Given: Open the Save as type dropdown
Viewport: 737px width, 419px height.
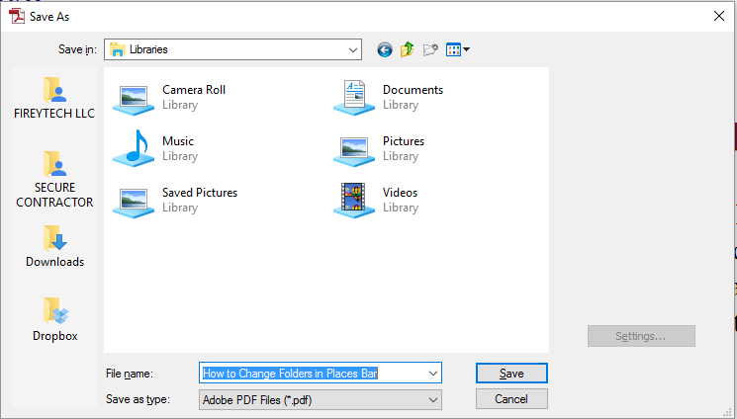Looking at the screenshot, I should coord(433,400).
